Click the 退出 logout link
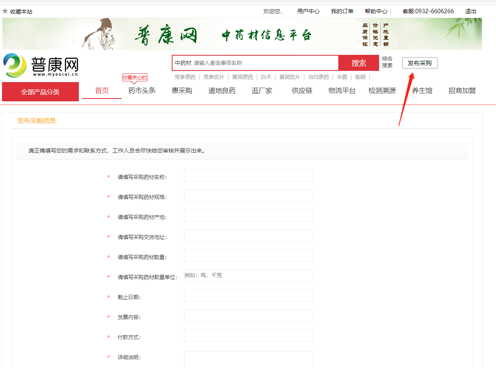Viewport: 496px width, 368px height. pyautogui.click(x=471, y=11)
